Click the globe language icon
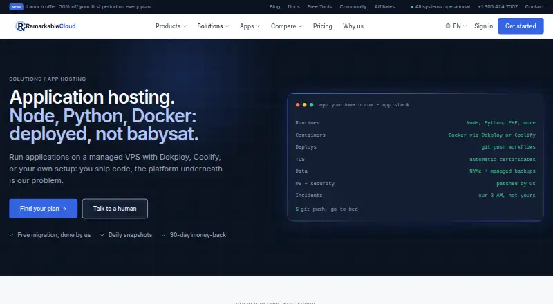 click(447, 26)
